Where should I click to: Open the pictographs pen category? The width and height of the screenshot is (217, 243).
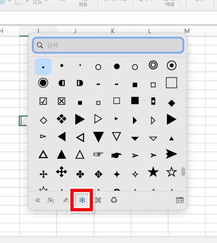66,200
